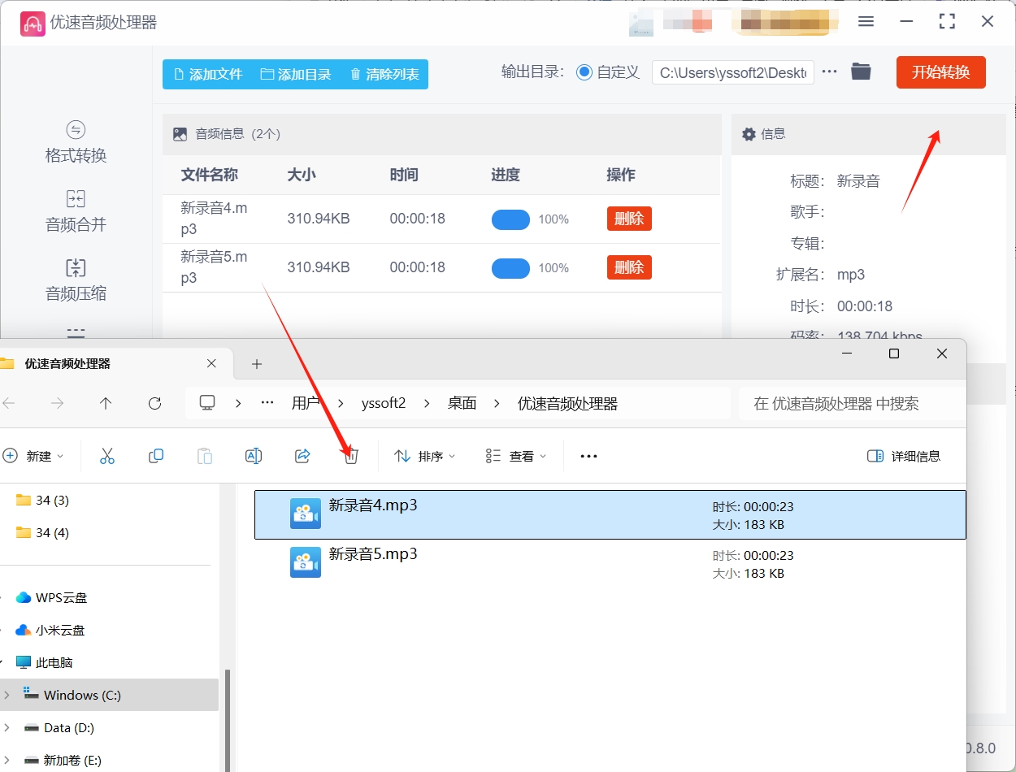Open the Explorer toolbar's see-more menu
The width and height of the screenshot is (1016, 772).
coord(588,456)
